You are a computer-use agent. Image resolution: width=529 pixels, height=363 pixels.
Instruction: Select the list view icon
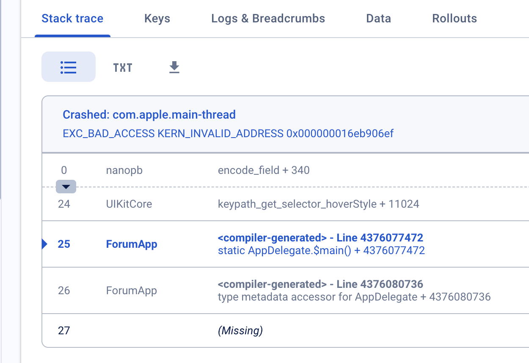click(69, 67)
